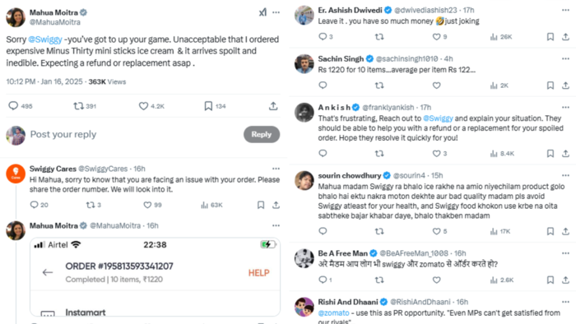Viewport: 576px width, 324px height.
Task: Open Swiggy Cares profile avatar
Action: coord(16,174)
